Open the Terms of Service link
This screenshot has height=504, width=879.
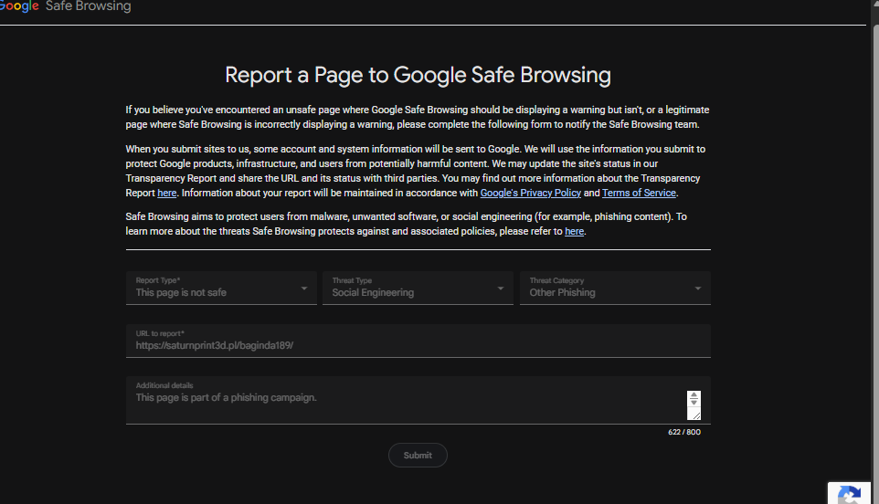coord(639,193)
